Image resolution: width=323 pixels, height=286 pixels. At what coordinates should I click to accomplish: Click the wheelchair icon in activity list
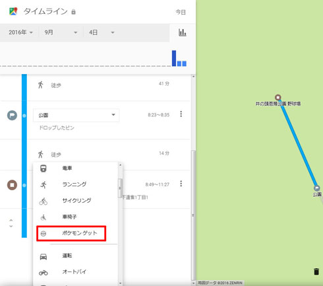tap(44, 217)
